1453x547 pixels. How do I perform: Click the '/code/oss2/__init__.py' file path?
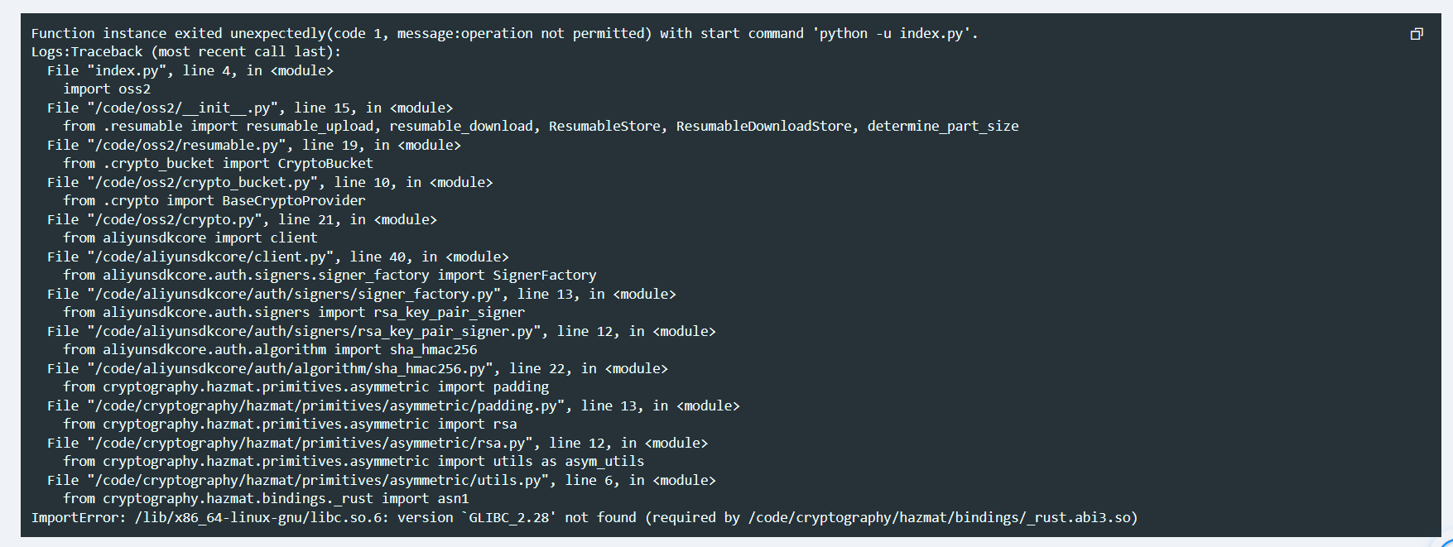tap(183, 108)
